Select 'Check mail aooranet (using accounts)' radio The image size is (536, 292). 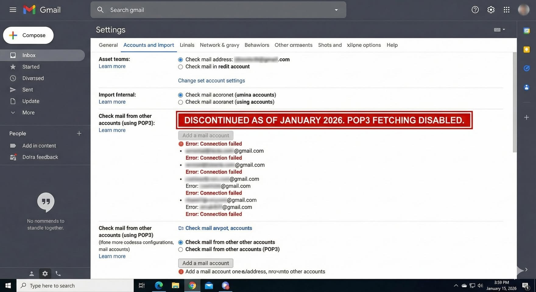[x=181, y=102]
